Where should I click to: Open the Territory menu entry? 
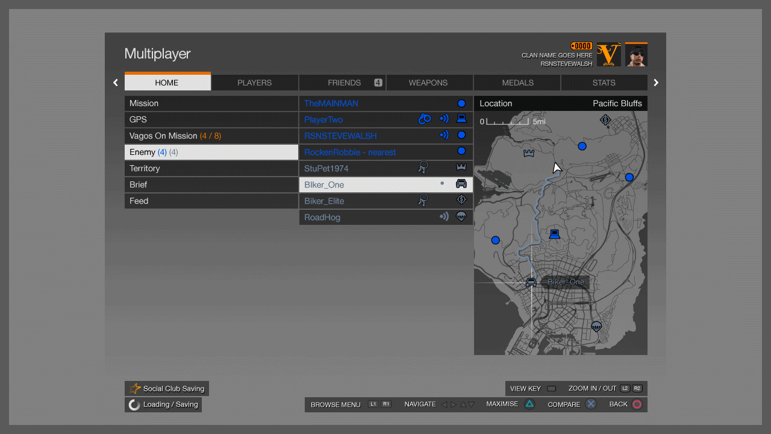[211, 168]
